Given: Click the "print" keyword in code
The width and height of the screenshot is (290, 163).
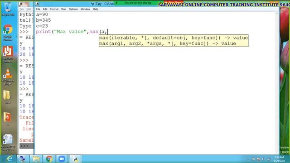Looking at the screenshot, I should (43, 32).
